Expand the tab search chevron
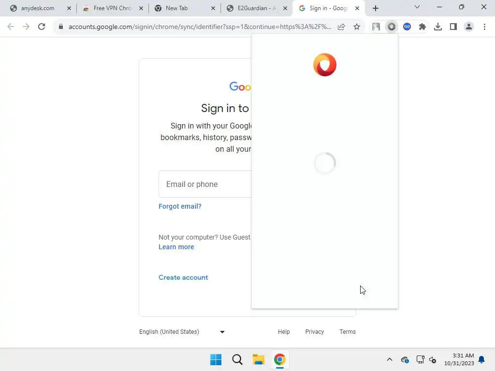 [x=417, y=7]
